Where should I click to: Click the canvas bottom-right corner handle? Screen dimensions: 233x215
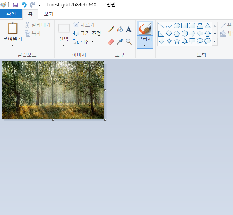pos(105,120)
